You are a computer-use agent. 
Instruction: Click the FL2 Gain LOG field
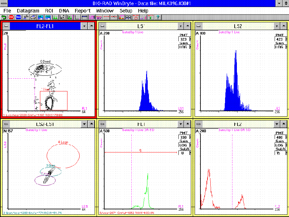[279, 145]
